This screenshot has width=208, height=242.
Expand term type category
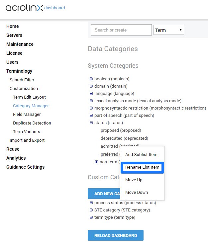(91, 217)
